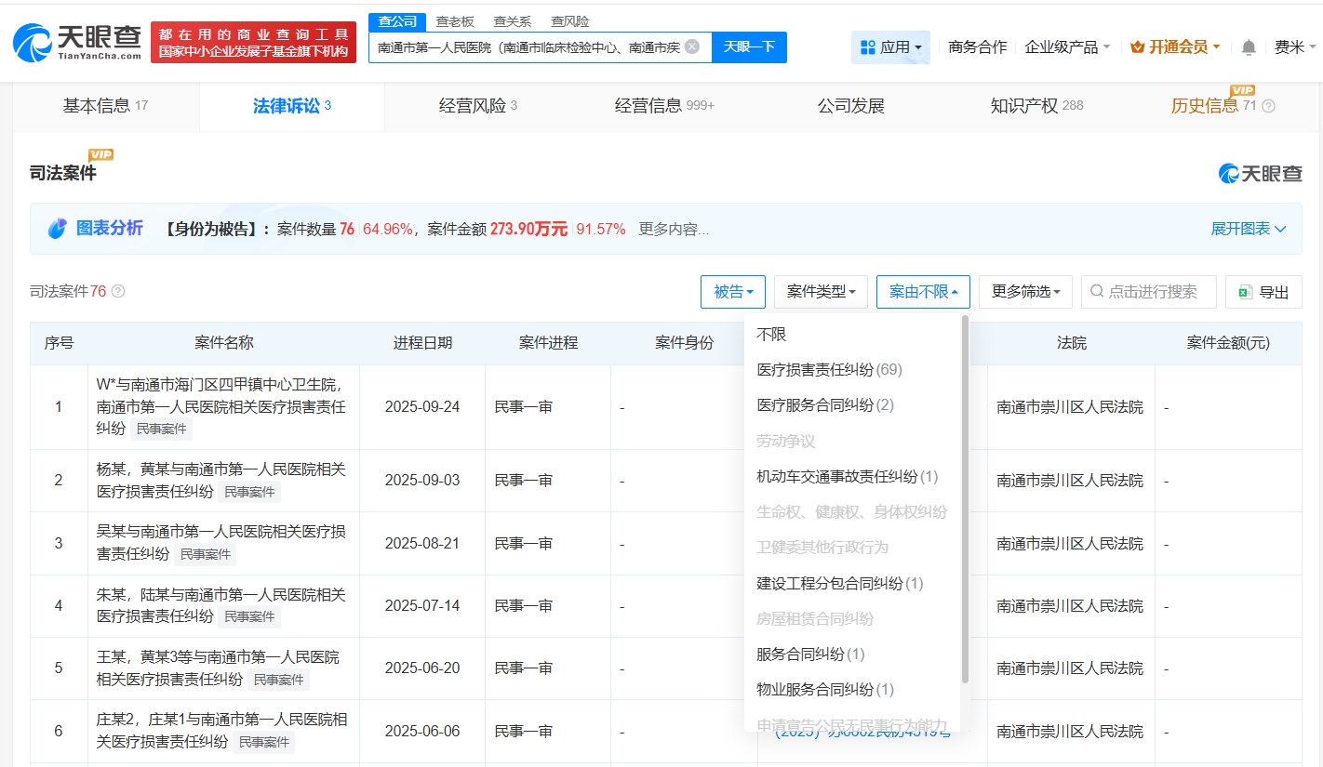The width and height of the screenshot is (1323, 767).
Task: Expand the 更多筛选 dropdown
Action: pyautogui.click(x=1025, y=292)
